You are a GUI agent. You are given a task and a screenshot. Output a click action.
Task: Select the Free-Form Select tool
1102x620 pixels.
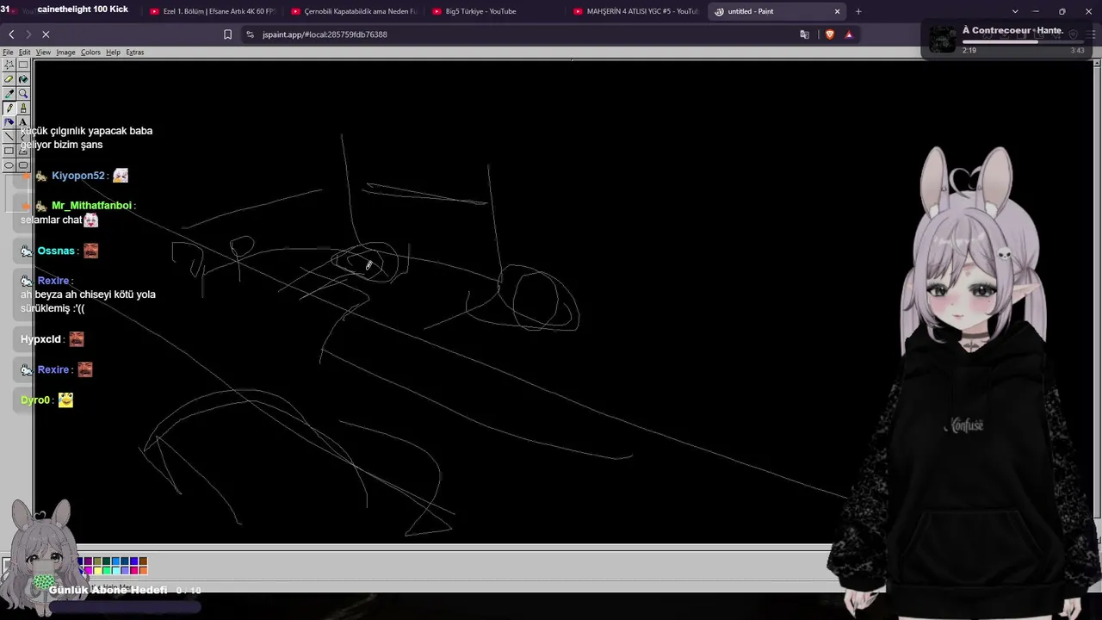point(9,65)
